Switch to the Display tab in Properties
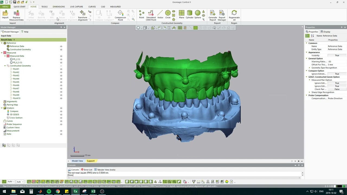Screen dimensions: 347x195 pos(325,32)
